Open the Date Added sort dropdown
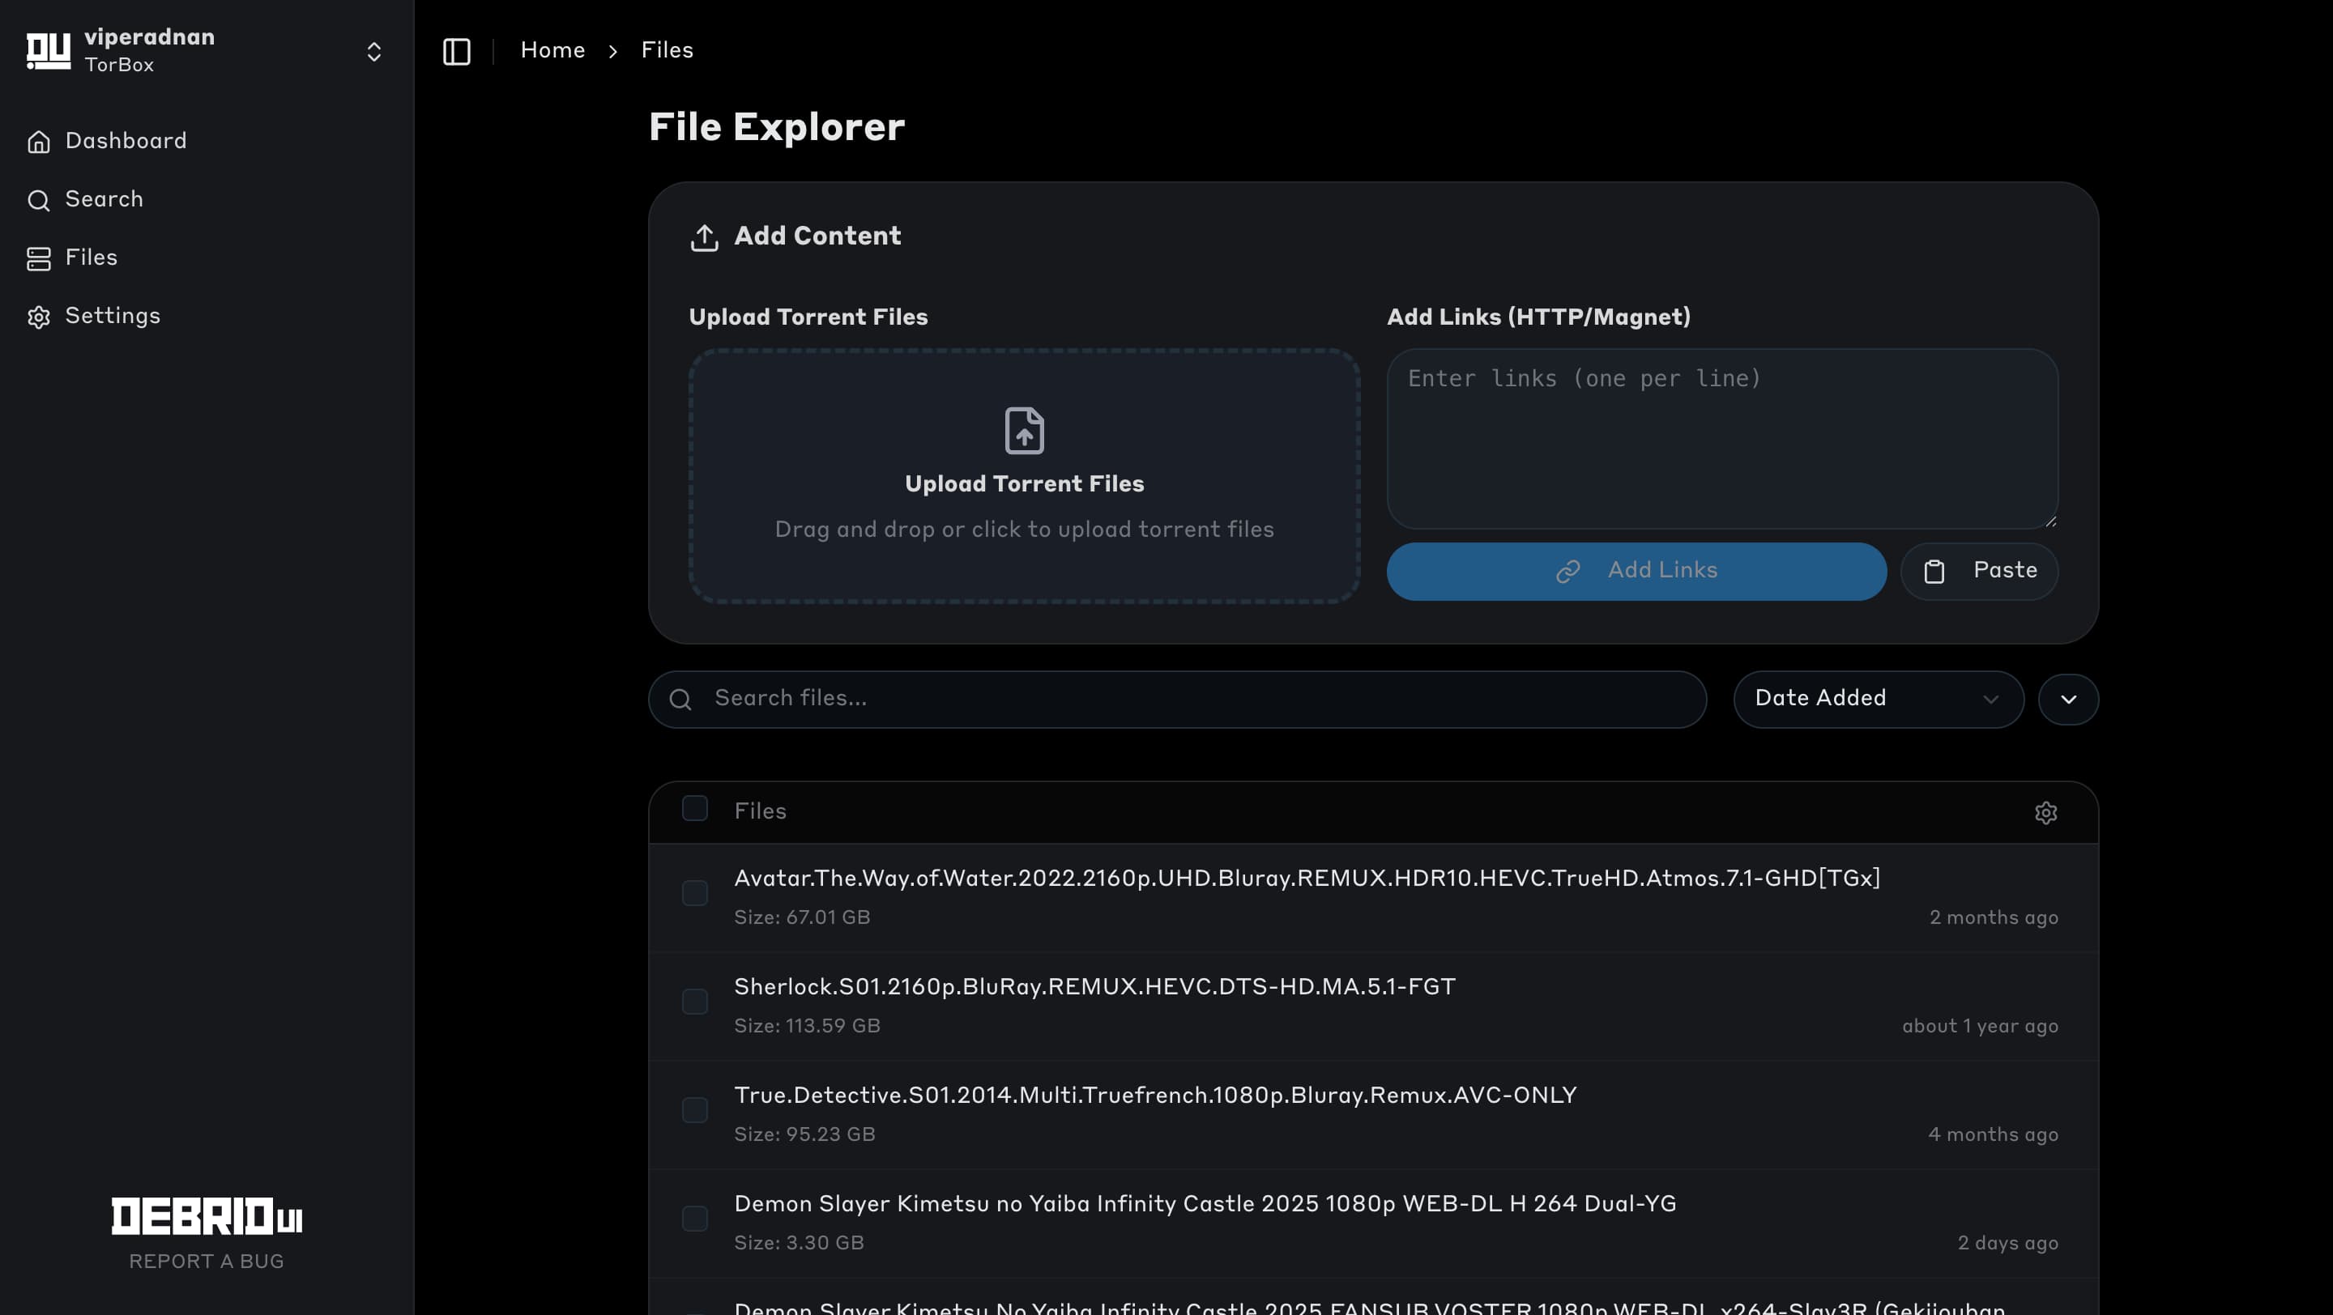The height and width of the screenshot is (1315, 2333). click(1878, 699)
